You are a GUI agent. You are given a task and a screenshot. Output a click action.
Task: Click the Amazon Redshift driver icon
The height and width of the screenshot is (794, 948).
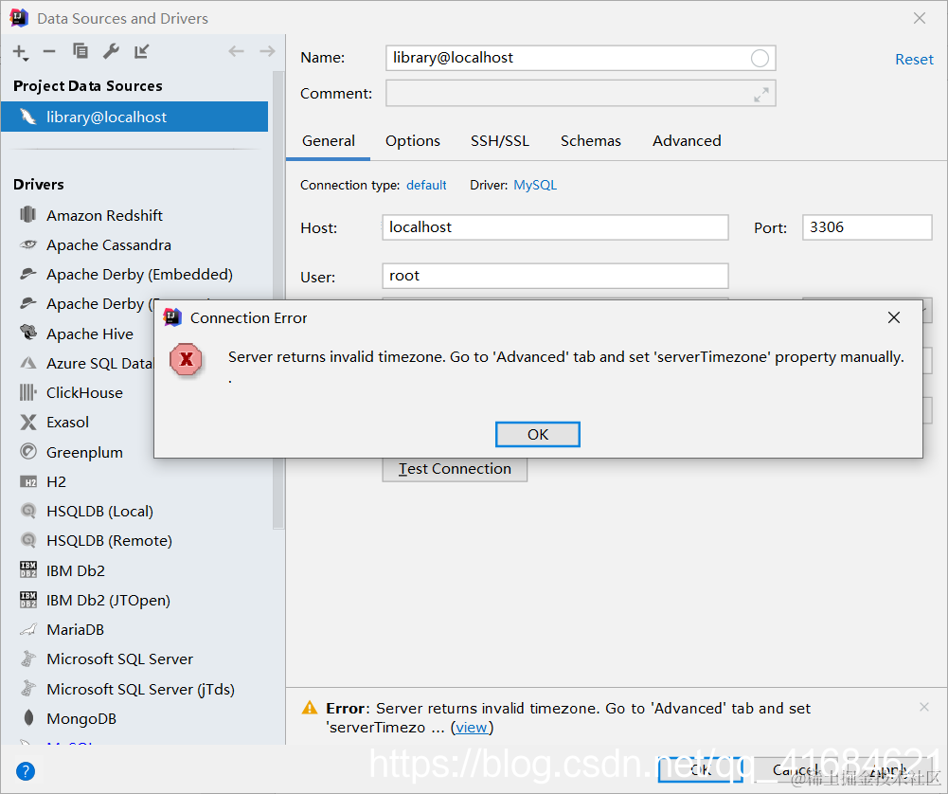[27, 214]
